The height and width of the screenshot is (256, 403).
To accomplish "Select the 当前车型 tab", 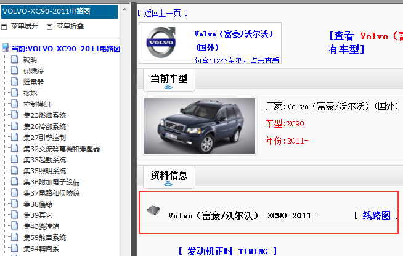I will [169, 80].
